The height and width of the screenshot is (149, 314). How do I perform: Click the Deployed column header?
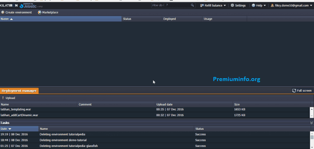182,19
